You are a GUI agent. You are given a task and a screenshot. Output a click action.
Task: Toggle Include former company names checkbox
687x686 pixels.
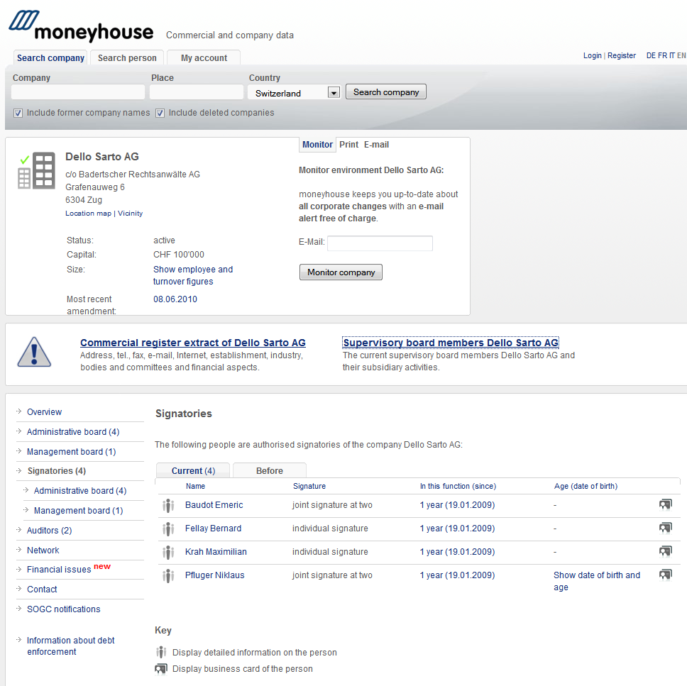[x=18, y=113]
